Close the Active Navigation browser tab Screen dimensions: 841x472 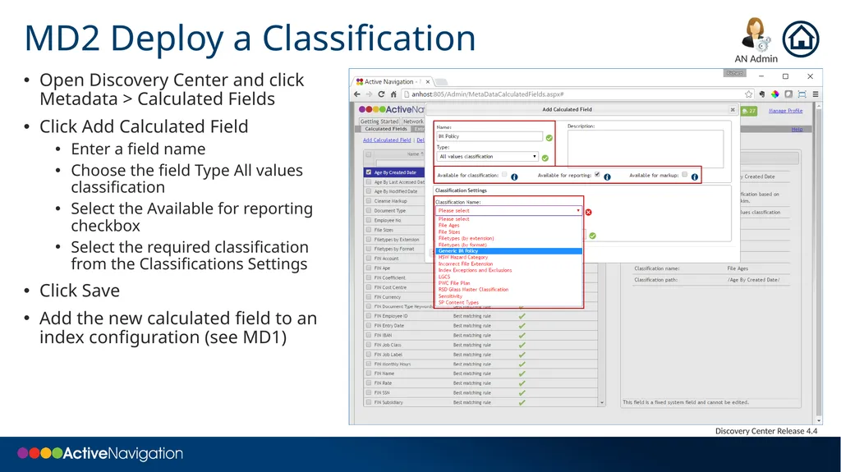click(427, 82)
